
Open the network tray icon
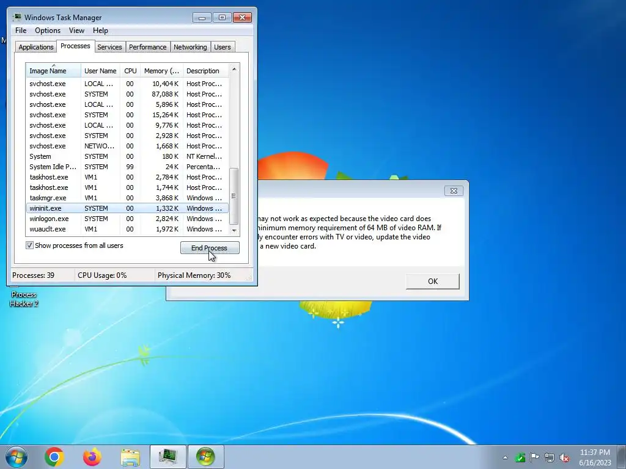tap(550, 457)
